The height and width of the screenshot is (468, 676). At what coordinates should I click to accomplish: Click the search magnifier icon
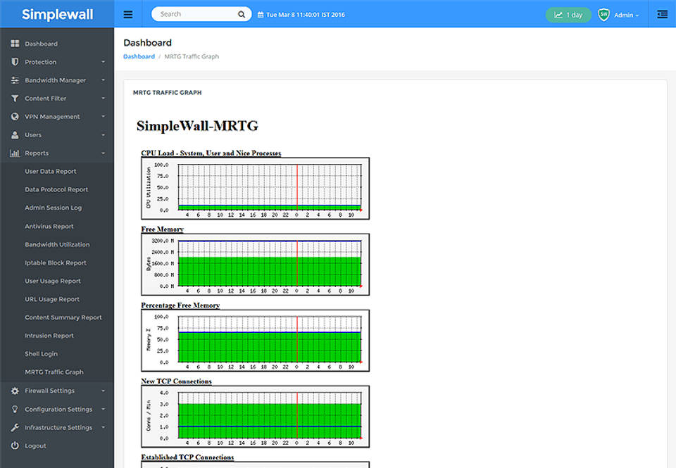pos(242,14)
